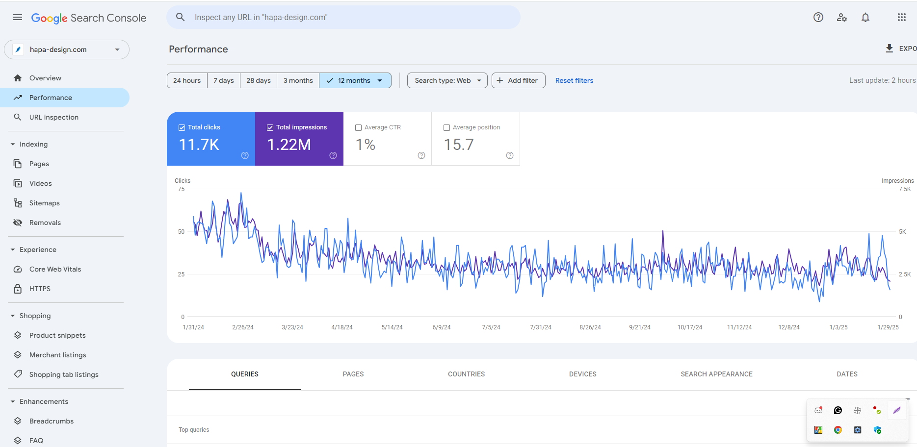
Task: Open the 12 months range dropdown arrow
Action: tap(380, 80)
